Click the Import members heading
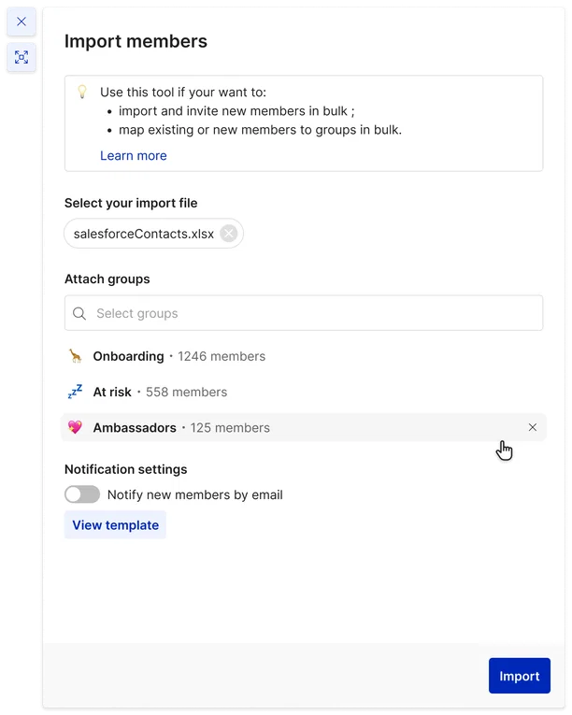This screenshot has height=715, width=572. tap(136, 41)
